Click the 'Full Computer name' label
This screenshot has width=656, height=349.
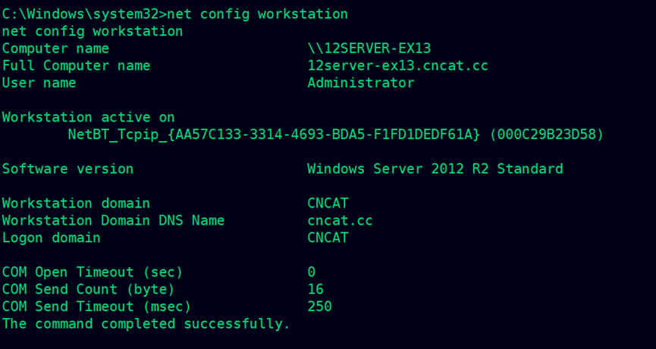(x=76, y=66)
